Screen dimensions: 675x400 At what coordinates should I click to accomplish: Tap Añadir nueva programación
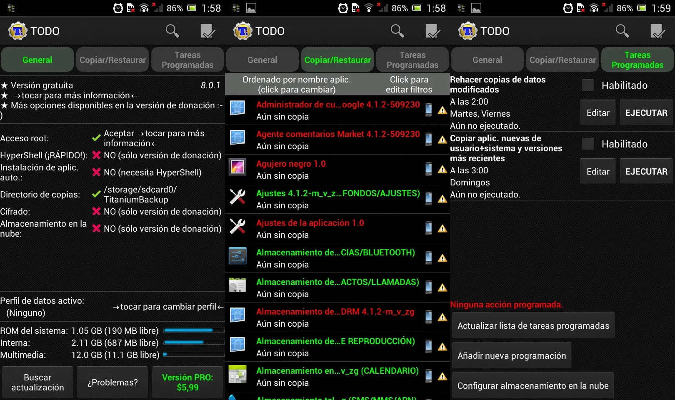pos(512,356)
